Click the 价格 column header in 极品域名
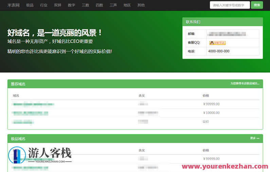Viewport: 270px width, 172px height. click(x=206, y=150)
